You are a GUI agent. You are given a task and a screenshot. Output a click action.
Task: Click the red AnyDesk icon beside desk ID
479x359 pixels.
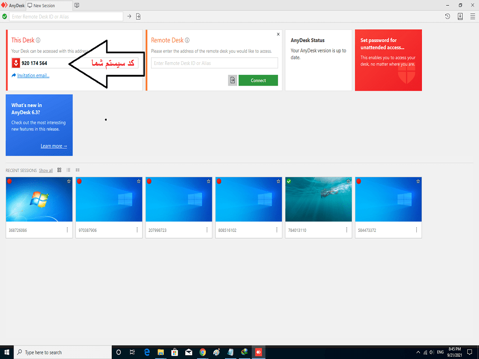[x=16, y=63]
